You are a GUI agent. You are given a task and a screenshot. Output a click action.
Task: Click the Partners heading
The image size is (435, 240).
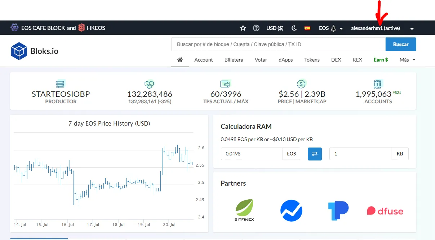[x=233, y=184]
